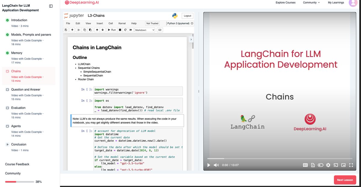The image size is (361, 187).
Task: Turn on closed captions CC icon
Action: (305, 165)
